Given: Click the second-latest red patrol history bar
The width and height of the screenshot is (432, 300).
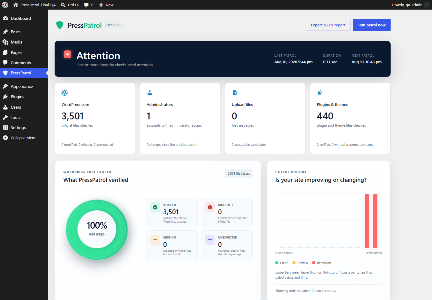Looking at the screenshot, I should (367, 221).
